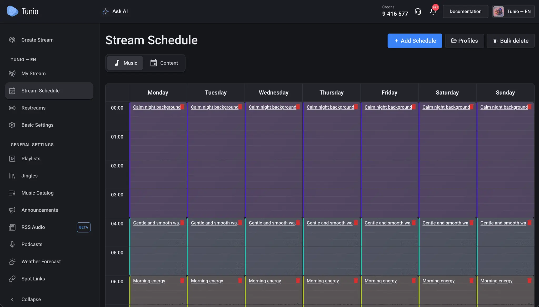This screenshot has height=307, width=539.
Task: Delete Sunday's Gentle and smooth schedule
Action: [530, 223]
